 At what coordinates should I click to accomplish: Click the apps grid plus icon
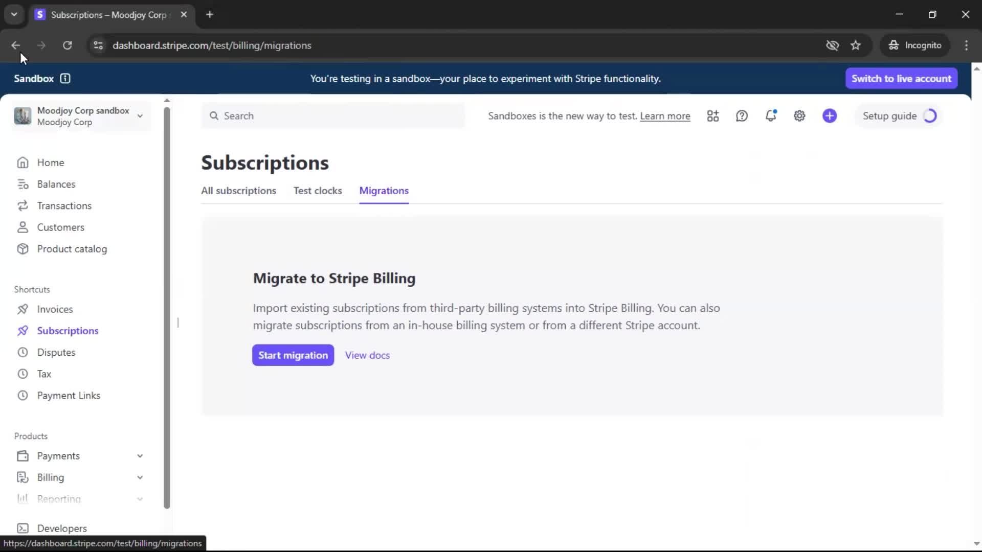pos(713,116)
